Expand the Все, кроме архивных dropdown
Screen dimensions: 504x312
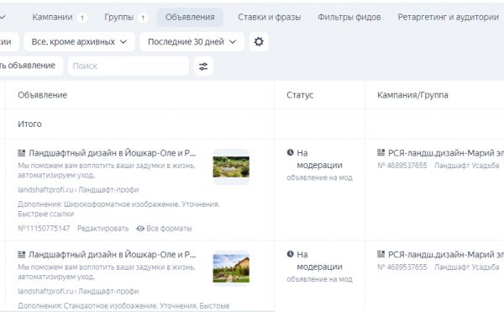[x=79, y=42]
